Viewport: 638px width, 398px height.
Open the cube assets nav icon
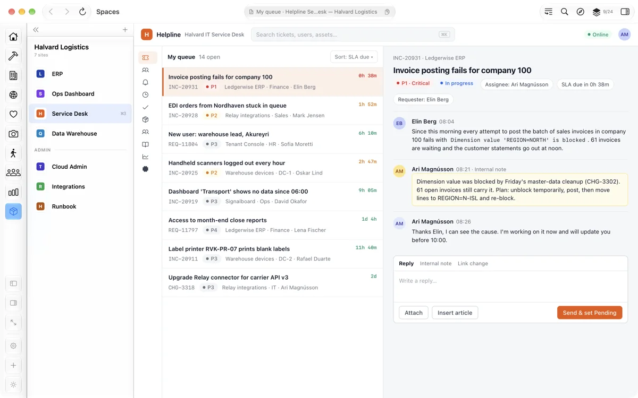(146, 119)
